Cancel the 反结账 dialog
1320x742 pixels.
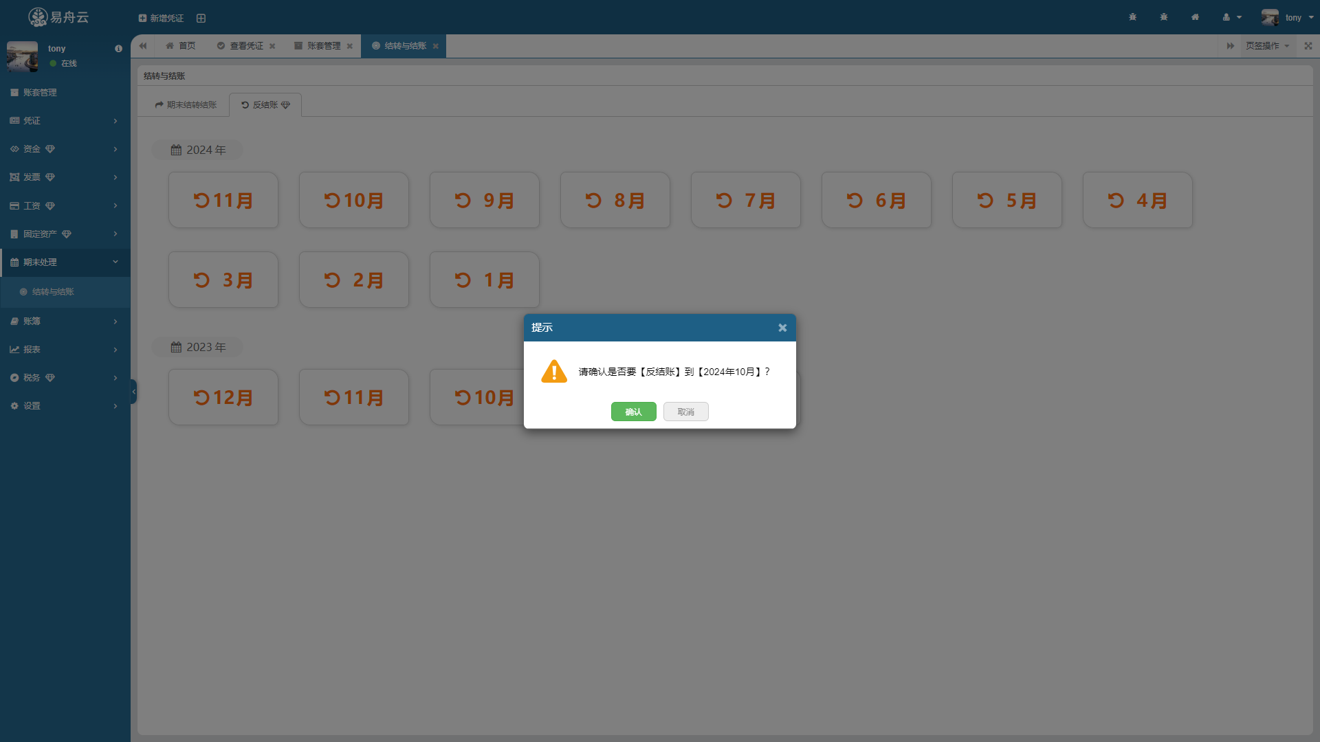click(x=685, y=412)
